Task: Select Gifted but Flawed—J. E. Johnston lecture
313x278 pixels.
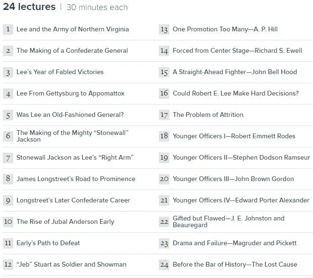Action: coord(229,221)
